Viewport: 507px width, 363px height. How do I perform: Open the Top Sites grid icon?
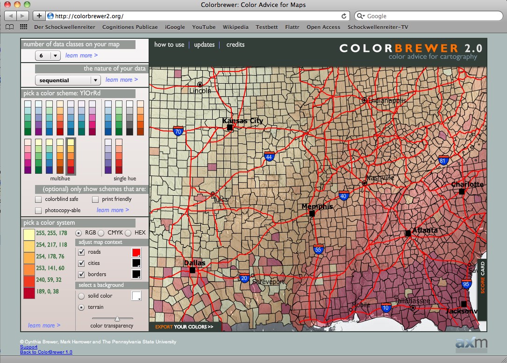[x=23, y=27]
